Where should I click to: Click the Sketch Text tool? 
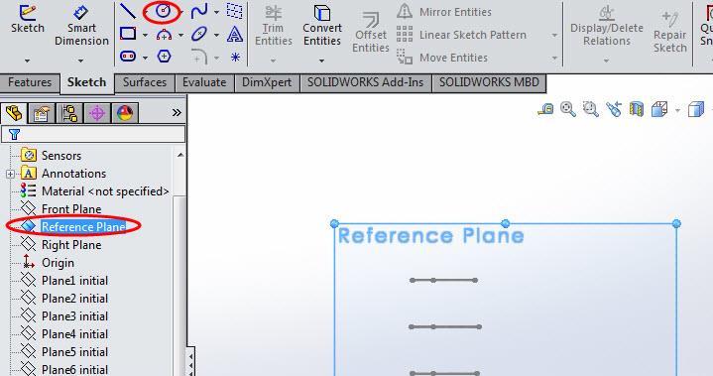pyautogui.click(x=235, y=34)
